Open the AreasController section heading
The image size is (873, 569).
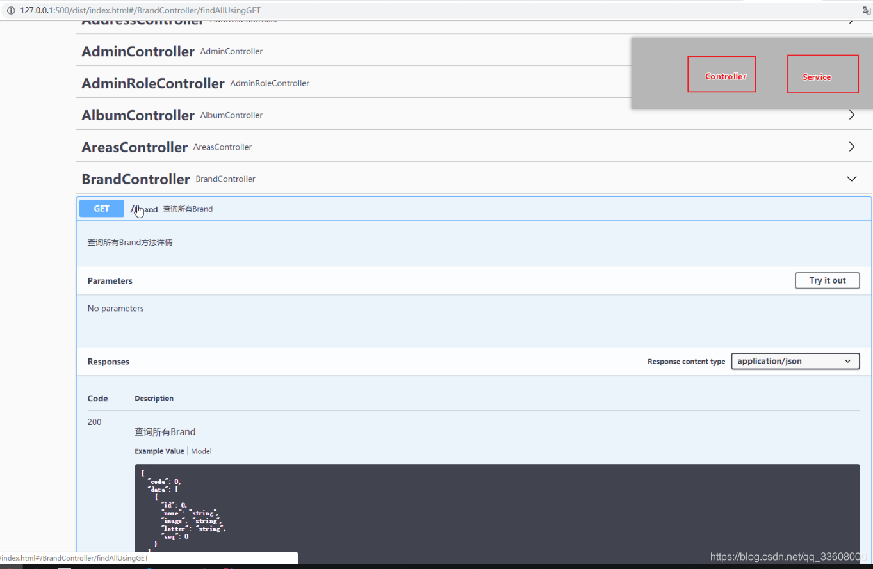click(x=135, y=147)
